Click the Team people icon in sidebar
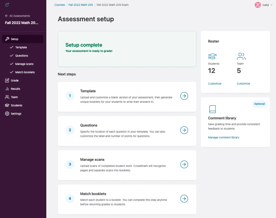The height and width of the screenshot is (218, 276). tap(7, 97)
